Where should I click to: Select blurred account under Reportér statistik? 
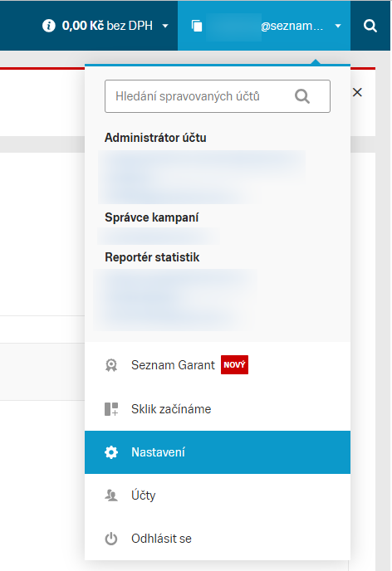175,300
